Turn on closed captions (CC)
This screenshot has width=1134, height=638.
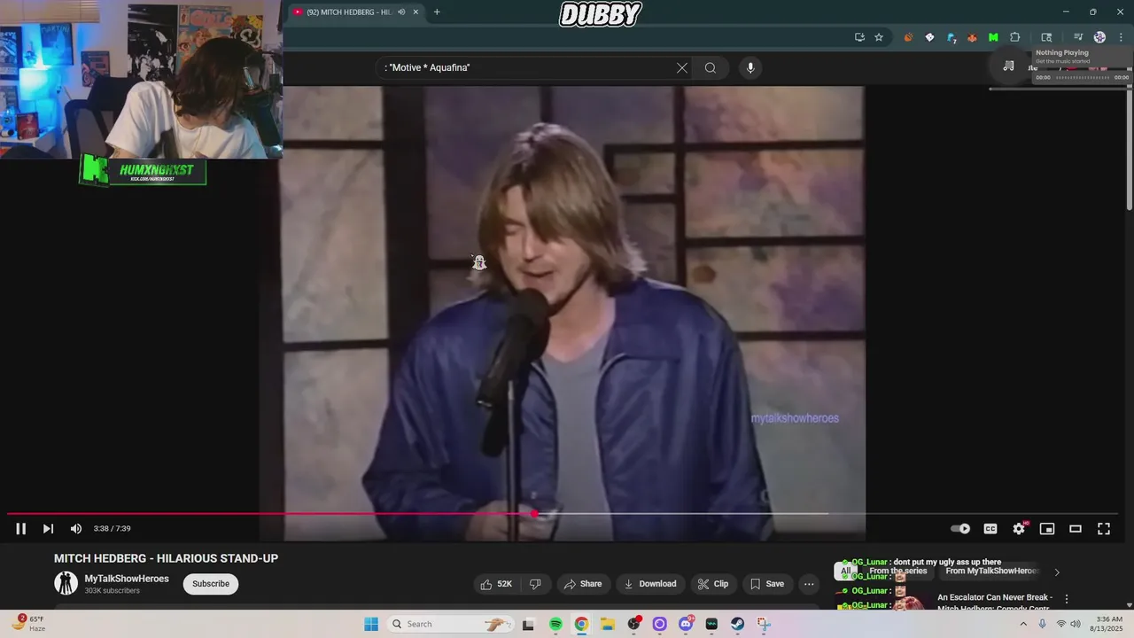pyautogui.click(x=990, y=529)
